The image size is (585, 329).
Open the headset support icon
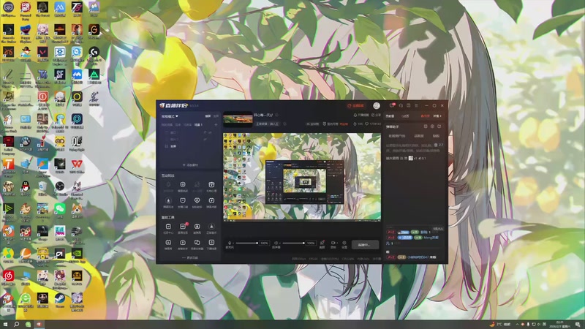(401, 105)
